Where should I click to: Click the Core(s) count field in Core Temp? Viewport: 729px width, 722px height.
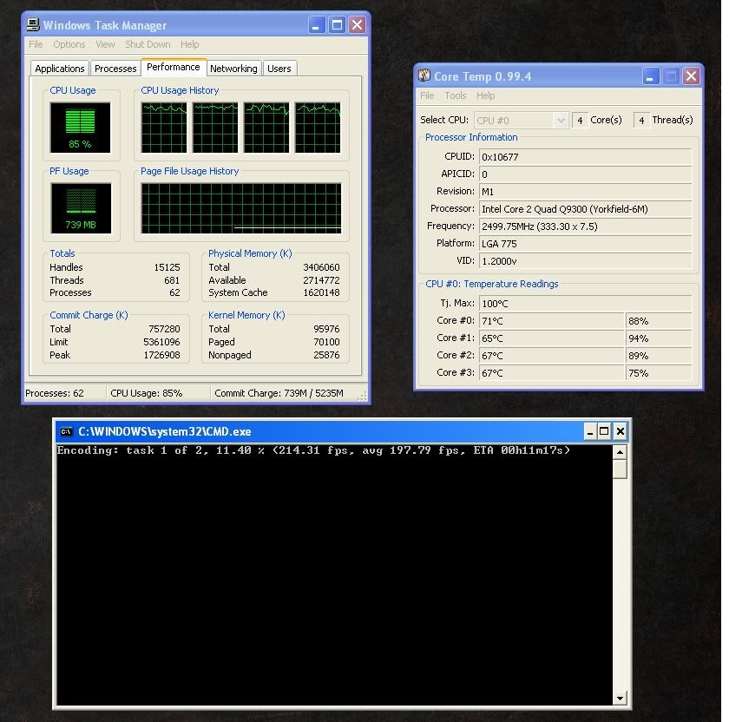(x=580, y=120)
